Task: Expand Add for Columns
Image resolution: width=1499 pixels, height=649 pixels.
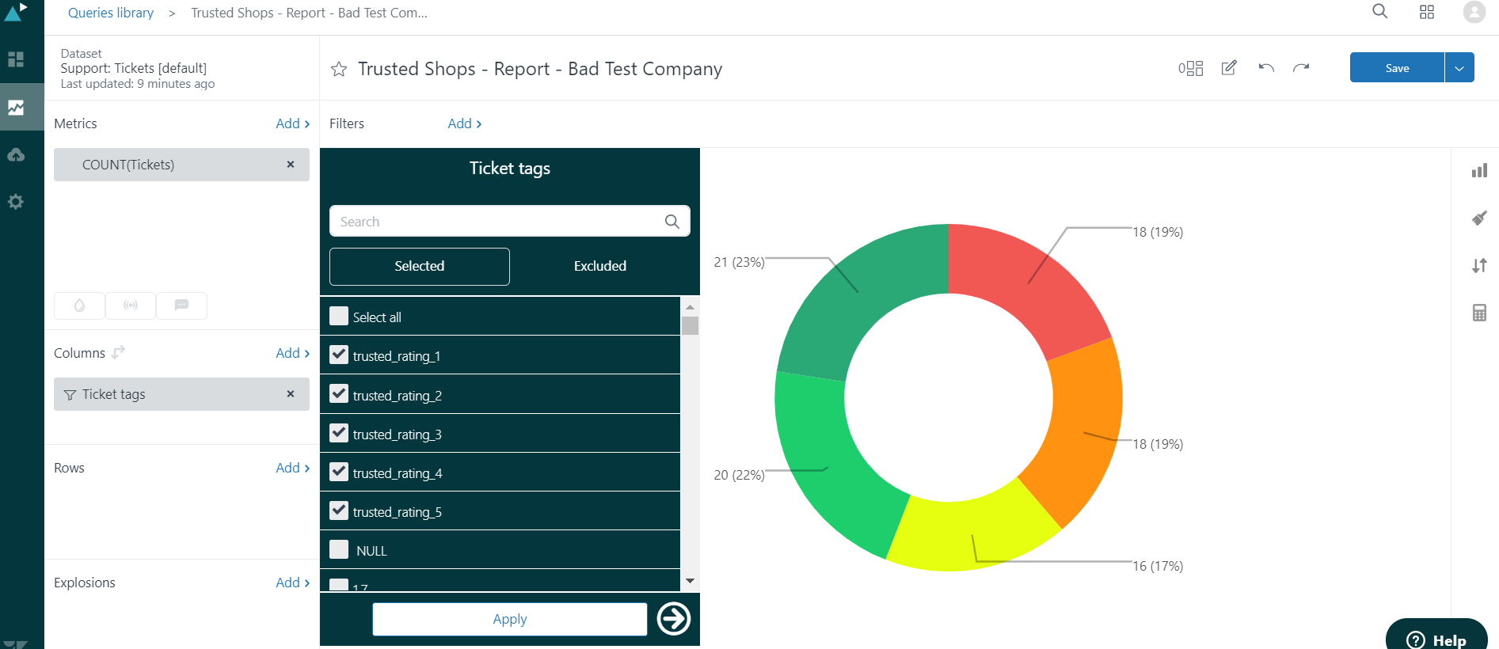Action: tap(292, 353)
